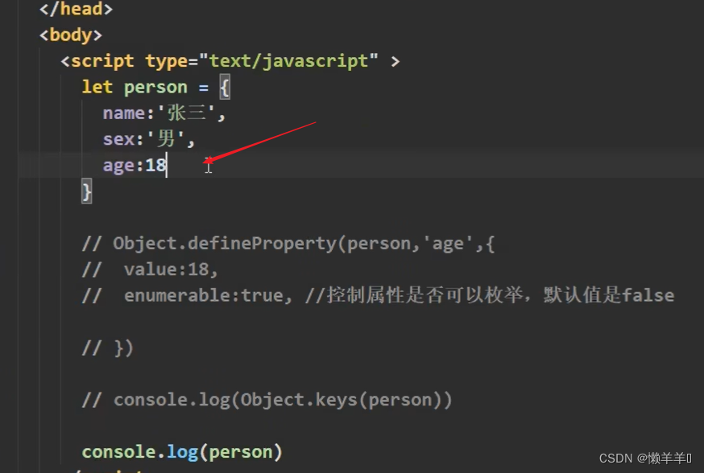Click the person variable in let declaration
The image size is (704, 473).
(155, 88)
